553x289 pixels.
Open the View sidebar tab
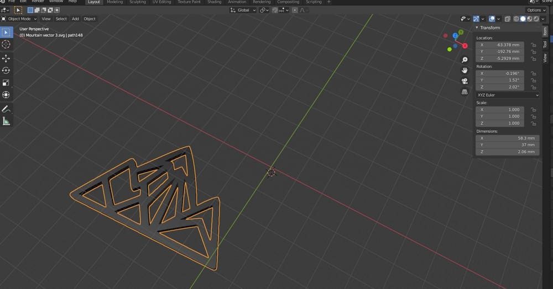(x=545, y=57)
